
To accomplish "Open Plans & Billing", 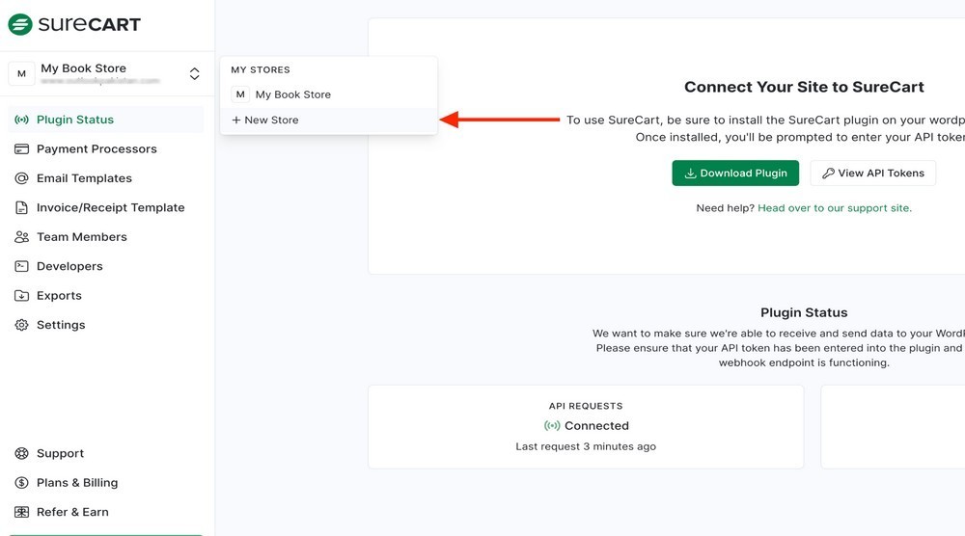I will 77,483.
